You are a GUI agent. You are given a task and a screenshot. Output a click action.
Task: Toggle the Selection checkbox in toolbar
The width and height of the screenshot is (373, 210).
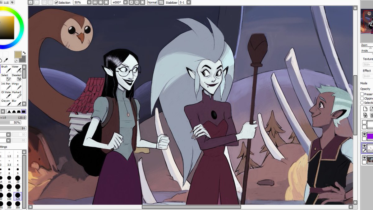pyautogui.click(x=56, y=2)
